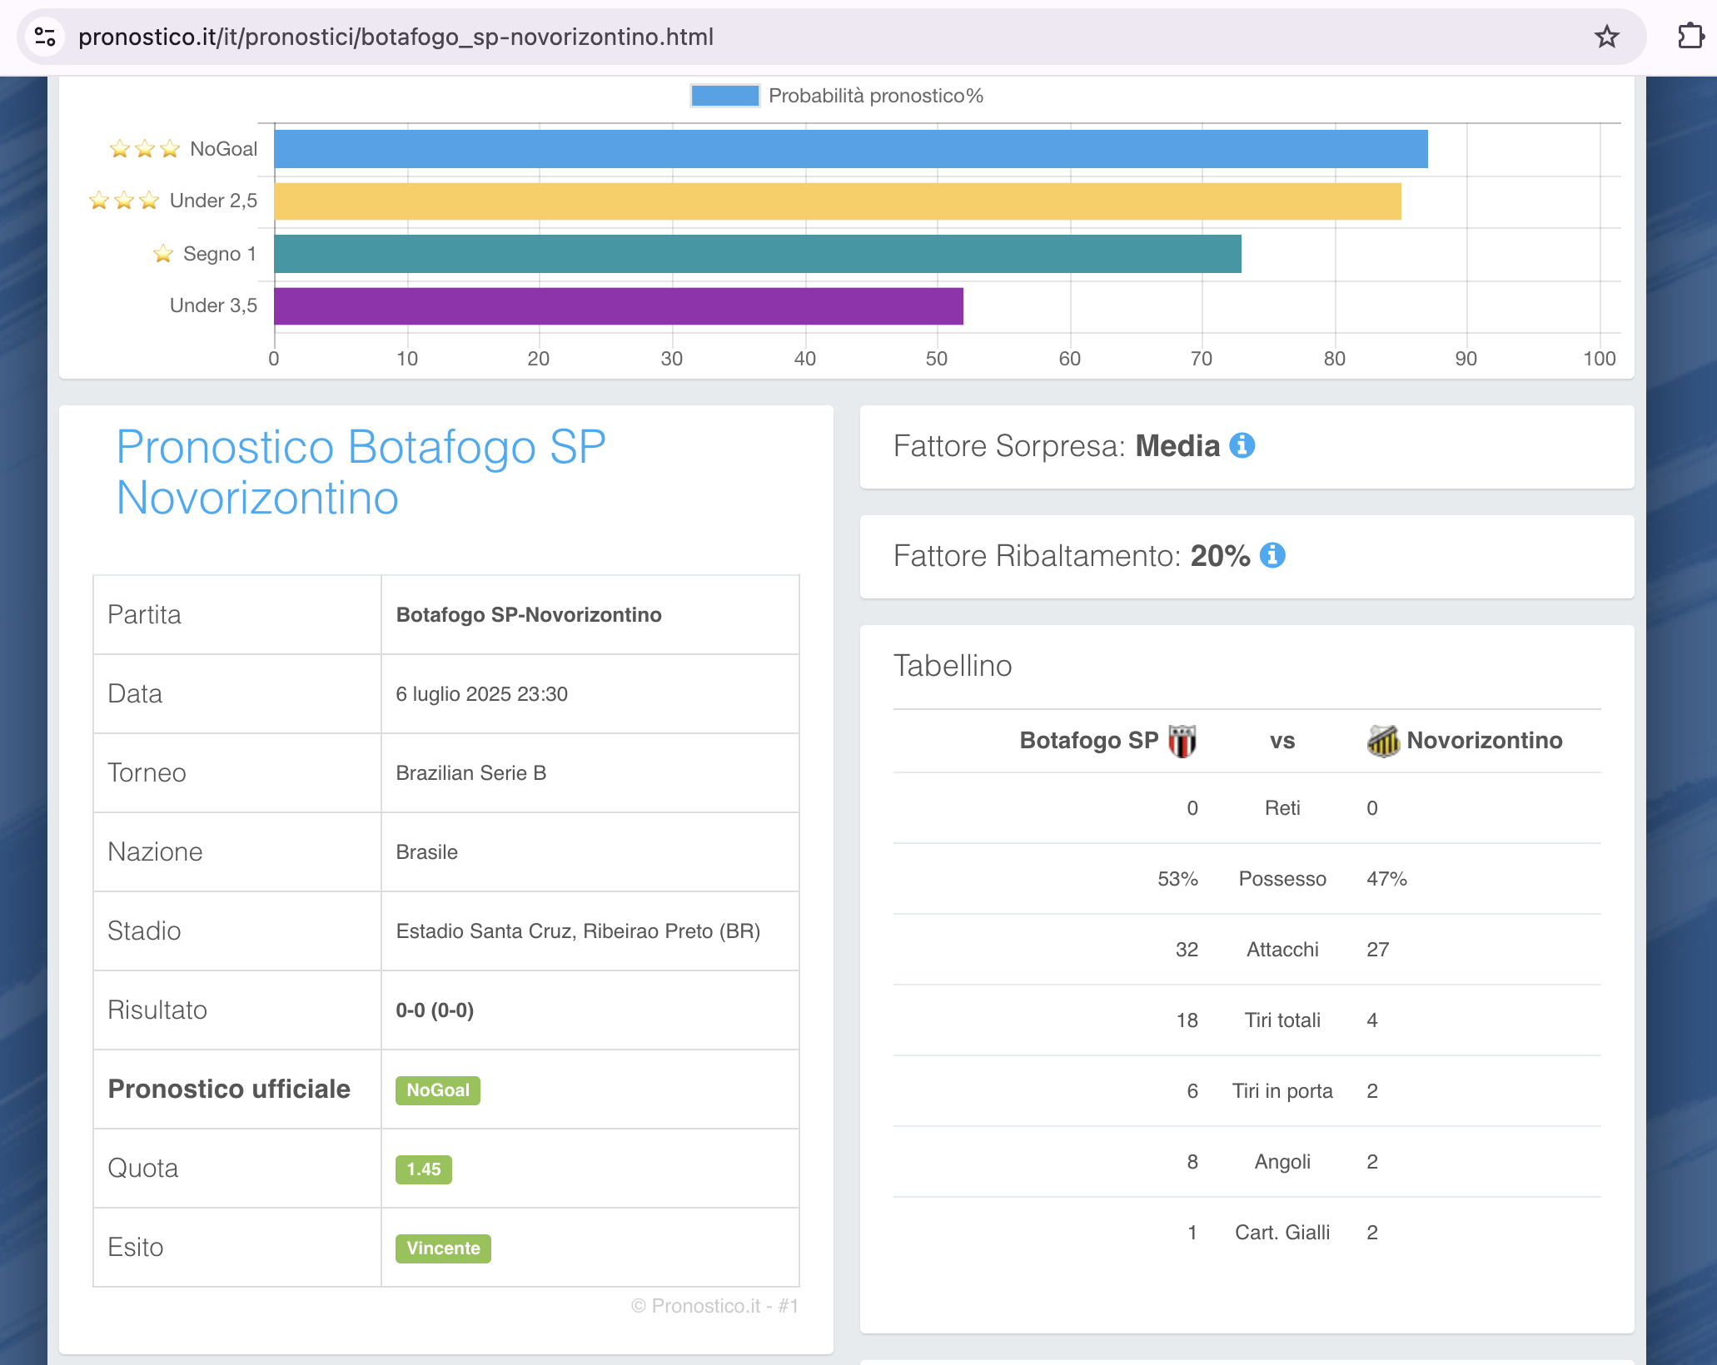
Task: Click the date '6 luglio 2025 23:30'
Action: (x=482, y=694)
